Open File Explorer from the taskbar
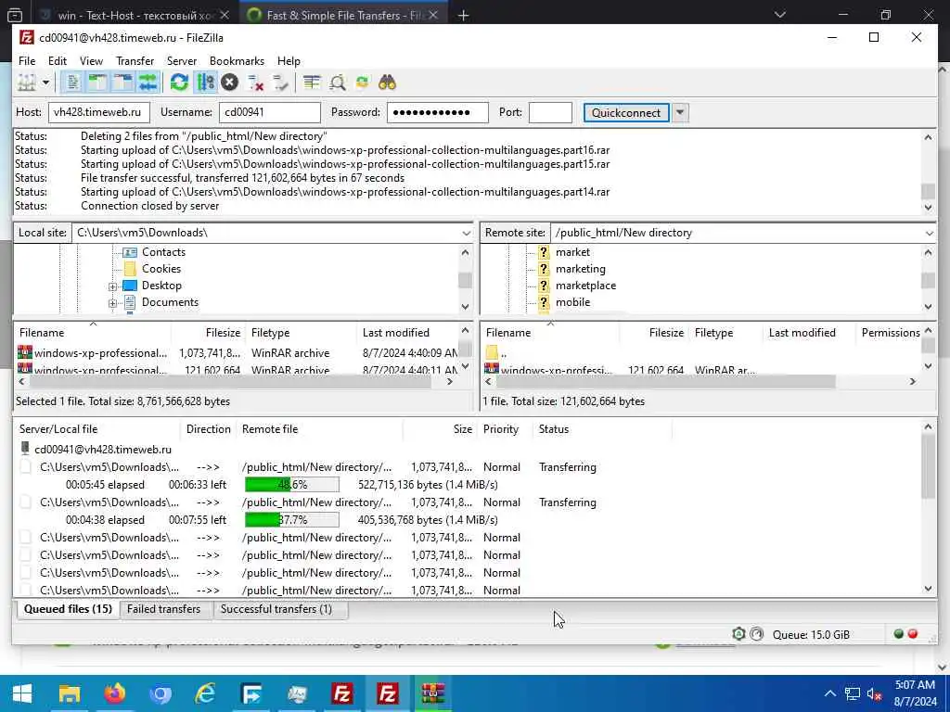The image size is (950, 712). click(x=69, y=693)
